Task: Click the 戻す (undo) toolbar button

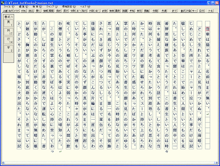Action: (66, 11)
